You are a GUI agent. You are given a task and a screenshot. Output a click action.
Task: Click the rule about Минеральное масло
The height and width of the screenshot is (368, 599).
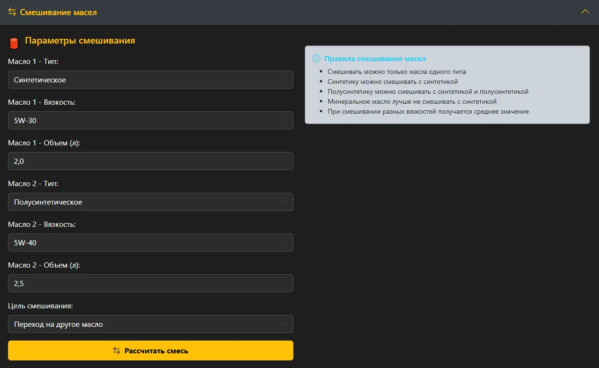click(412, 101)
